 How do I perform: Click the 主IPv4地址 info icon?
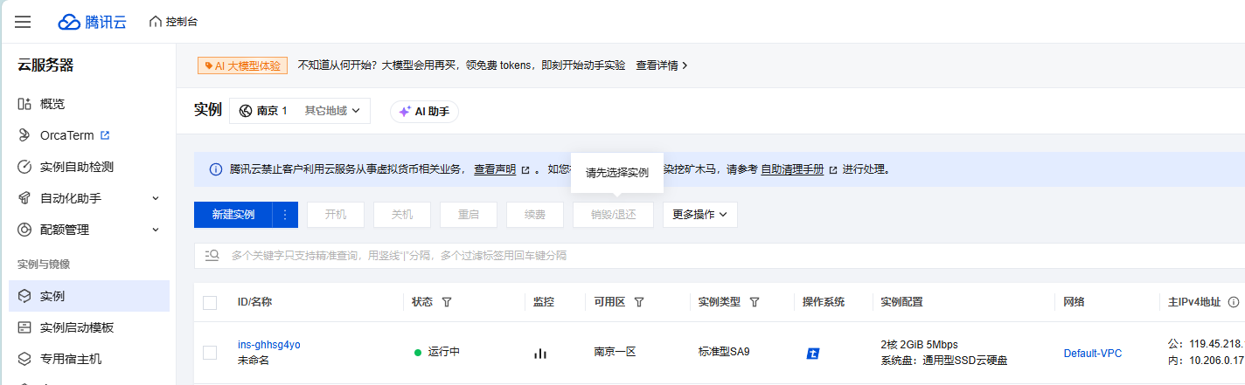[x=1233, y=302]
